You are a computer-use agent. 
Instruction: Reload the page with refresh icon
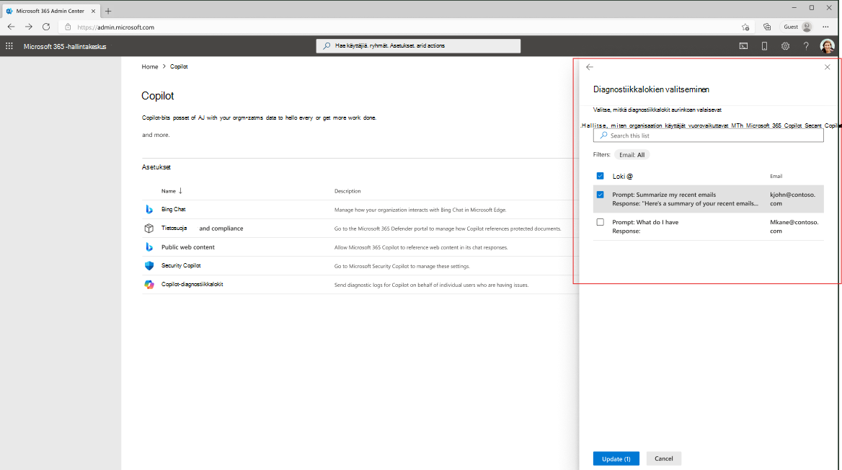46,27
